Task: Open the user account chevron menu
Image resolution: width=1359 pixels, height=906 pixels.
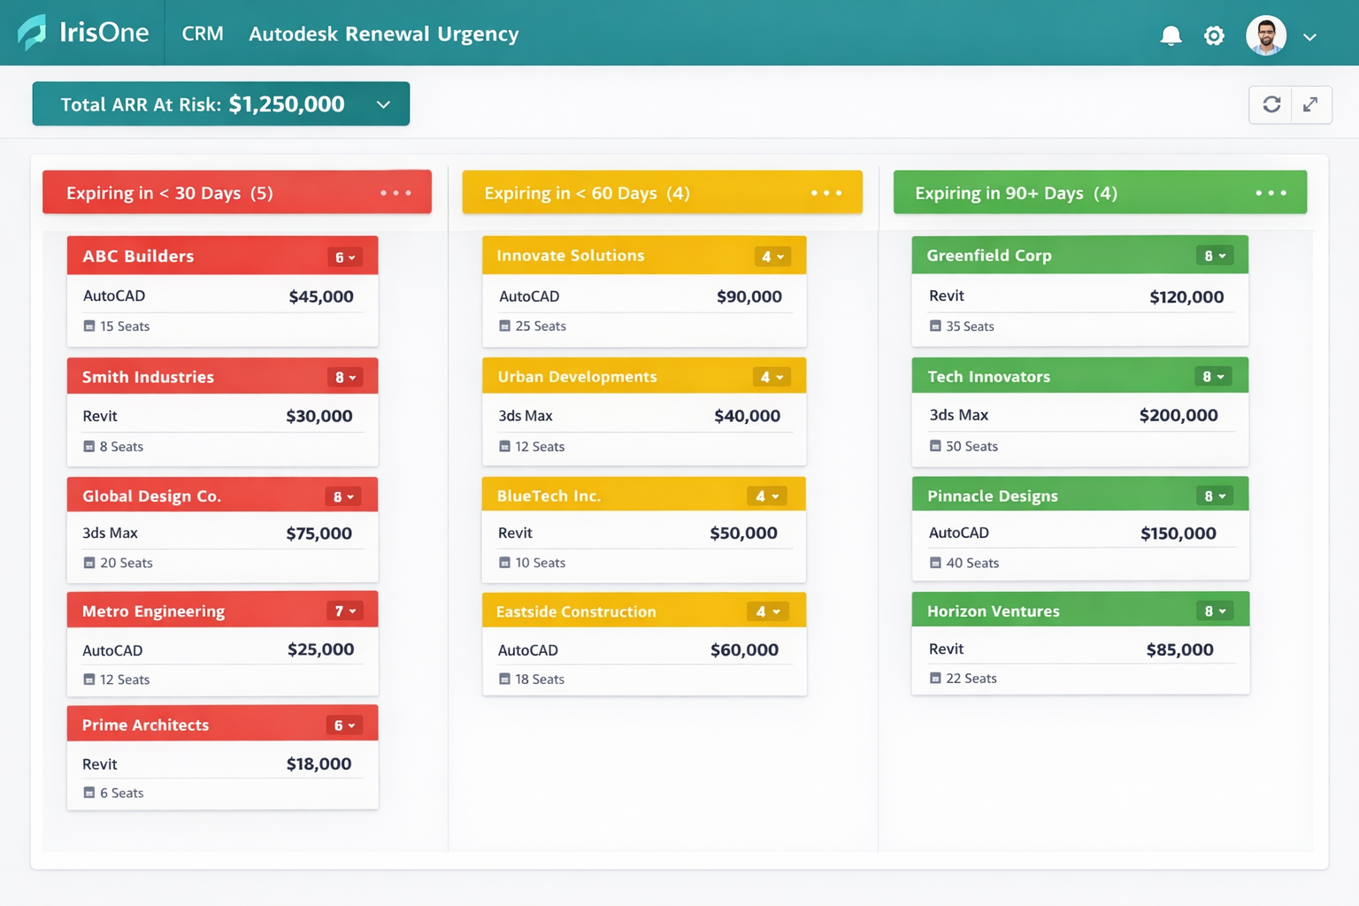Action: (x=1310, y=37)
